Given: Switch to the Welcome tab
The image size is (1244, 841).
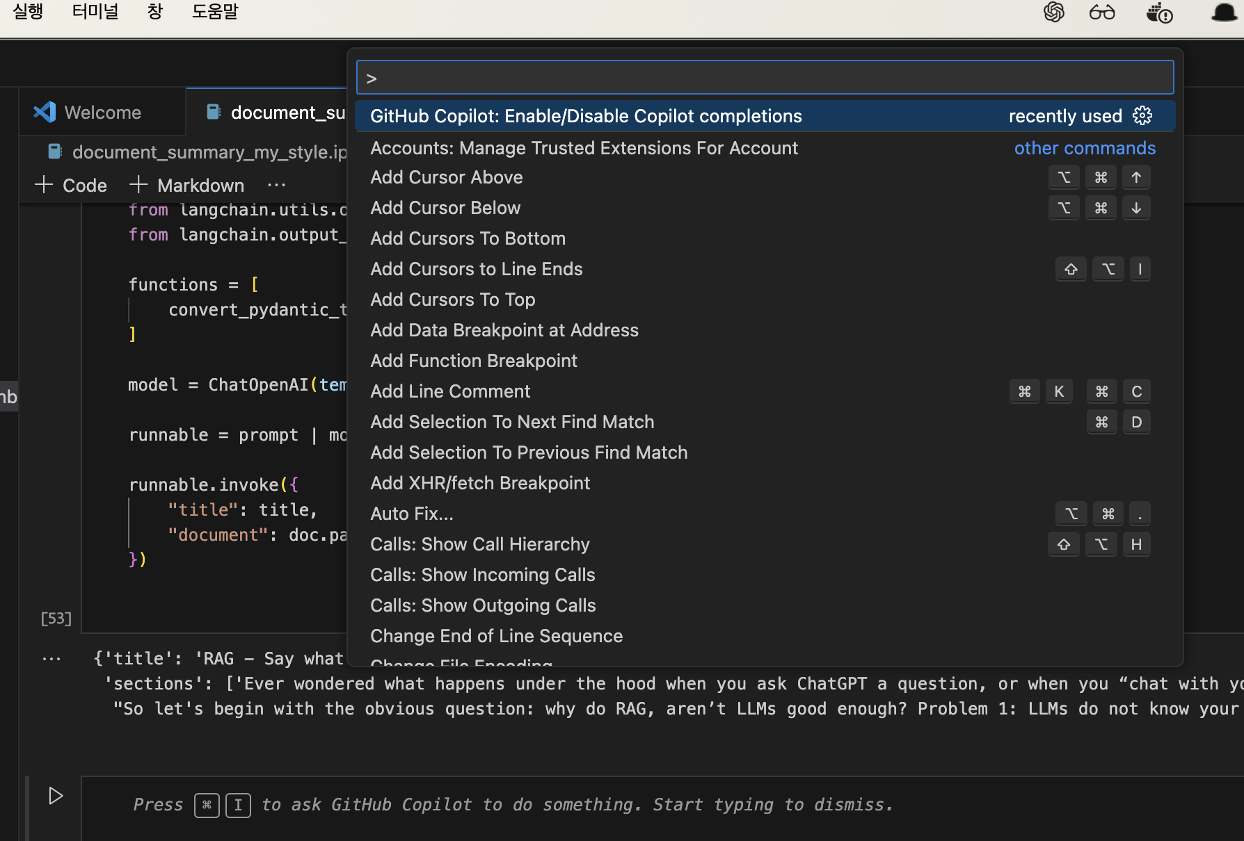Looking at the screenshot, I should pyautogui.click(x=102, y=112).
